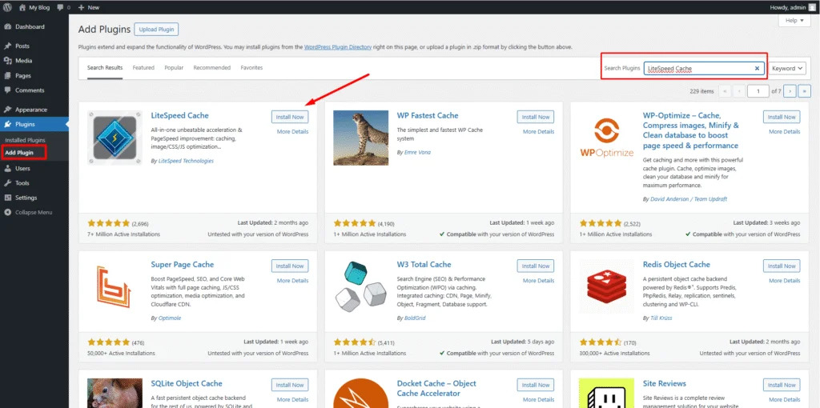Screen dimensions: 820x408
Task: Click the Pages sidebar icon
Action: 8,76
